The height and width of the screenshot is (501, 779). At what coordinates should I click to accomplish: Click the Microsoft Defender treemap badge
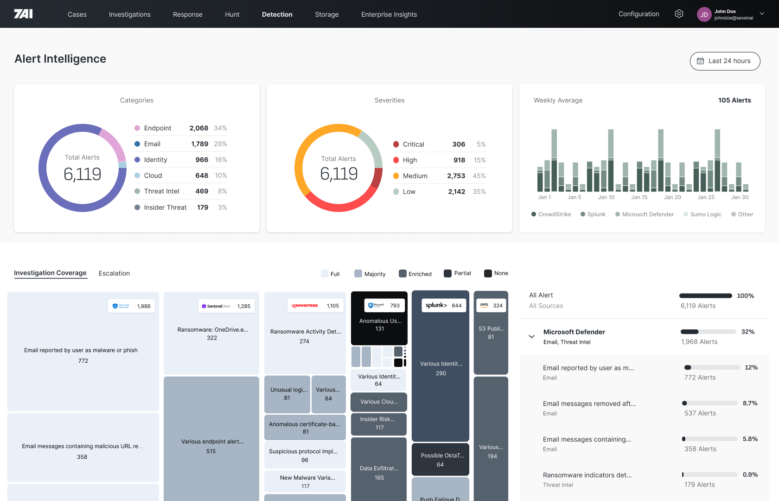tap(132, 306)
